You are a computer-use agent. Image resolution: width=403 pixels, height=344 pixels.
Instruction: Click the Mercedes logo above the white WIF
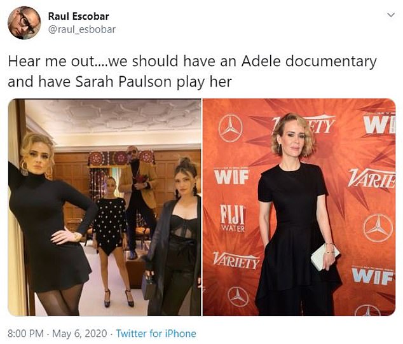tap(231, 128)
